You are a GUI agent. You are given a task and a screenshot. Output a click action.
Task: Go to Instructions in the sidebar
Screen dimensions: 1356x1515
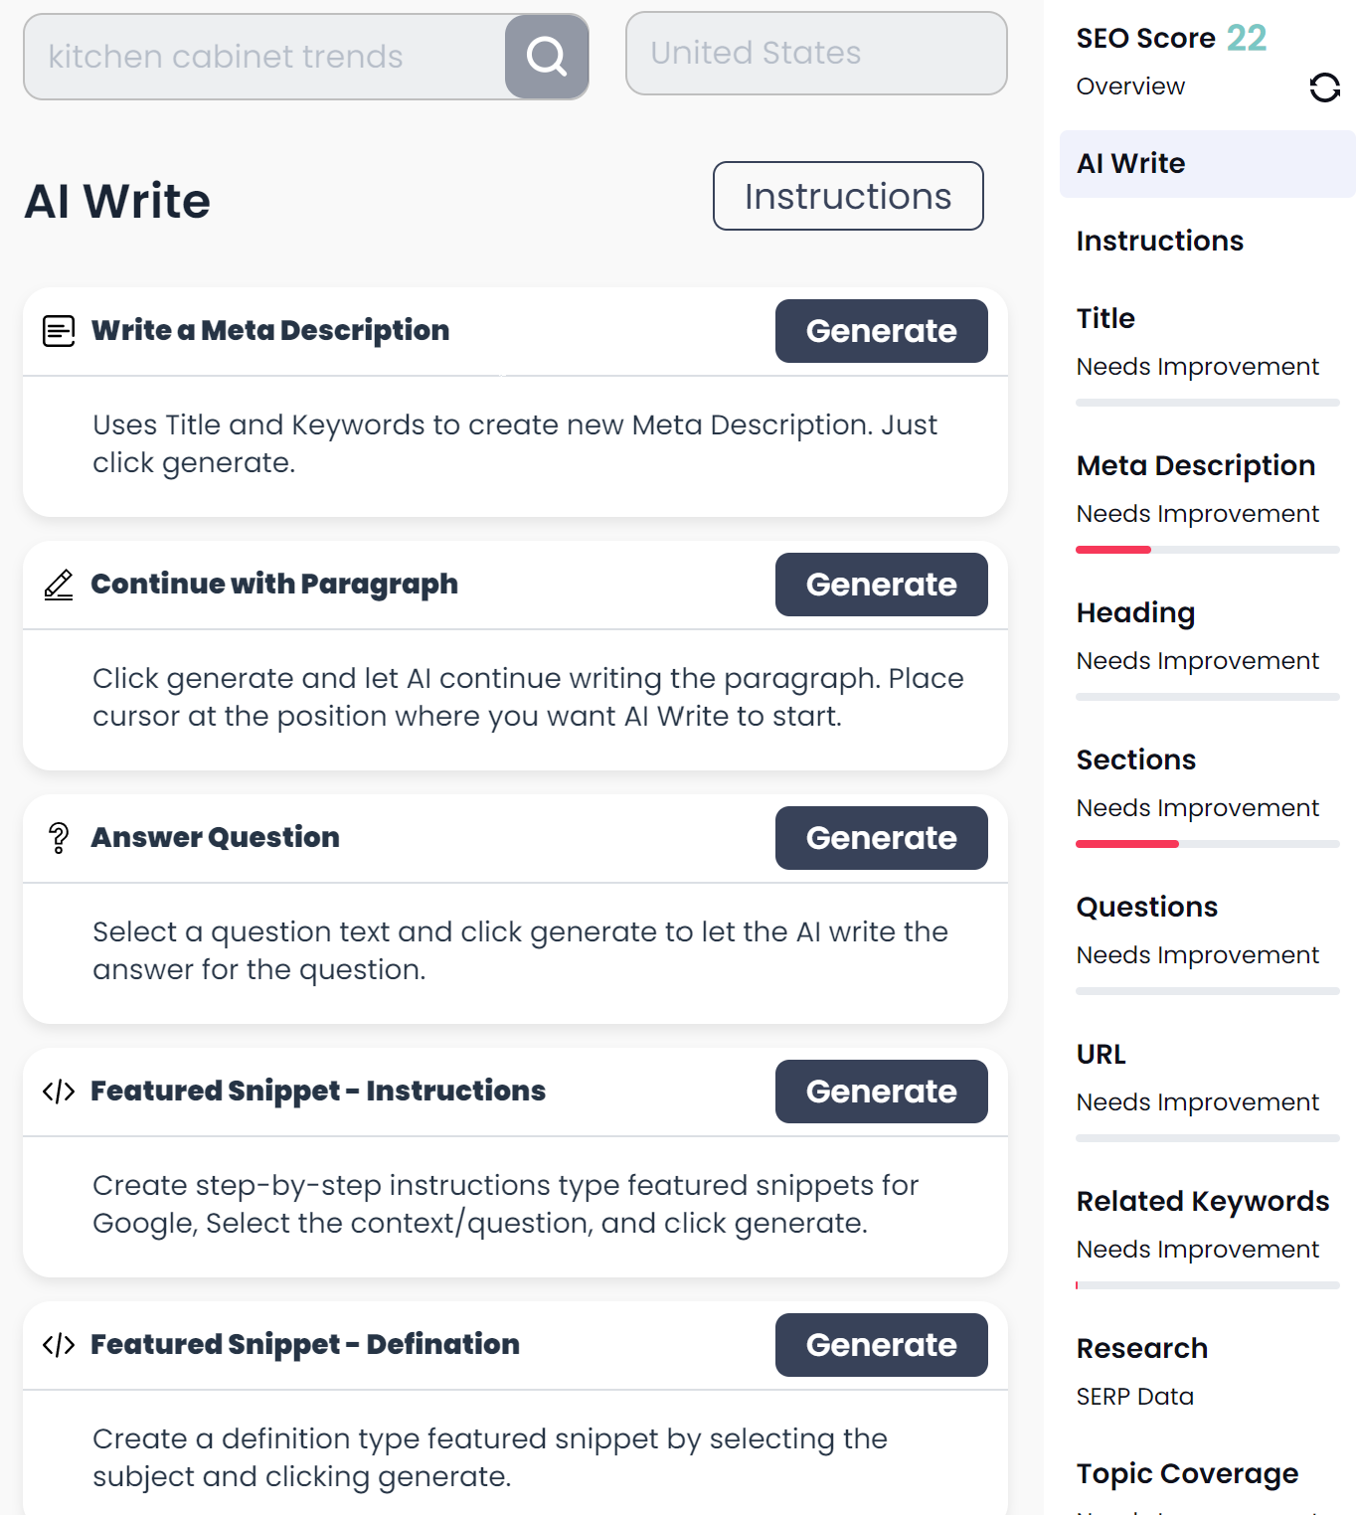tap(1159, 242)
